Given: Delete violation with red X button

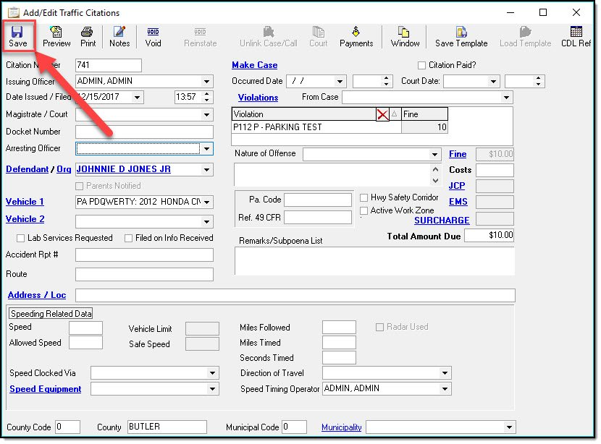Looking at the screenshot, I should (x=382, y=114).
